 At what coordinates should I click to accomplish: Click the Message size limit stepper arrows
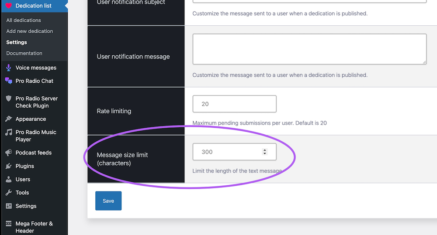pos(264,152)
